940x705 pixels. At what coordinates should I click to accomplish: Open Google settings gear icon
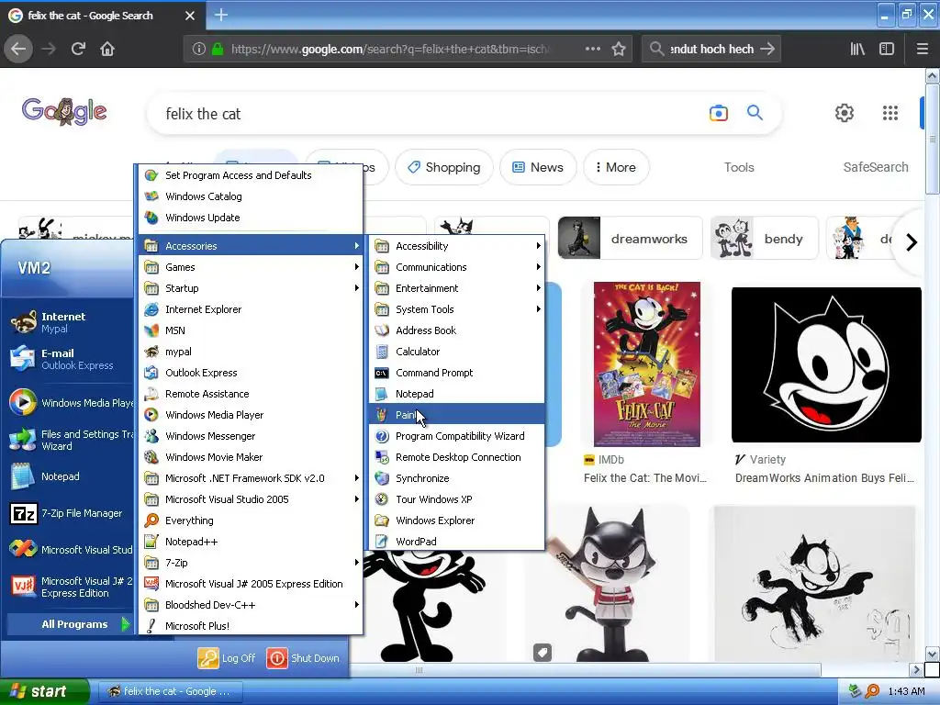845,113
